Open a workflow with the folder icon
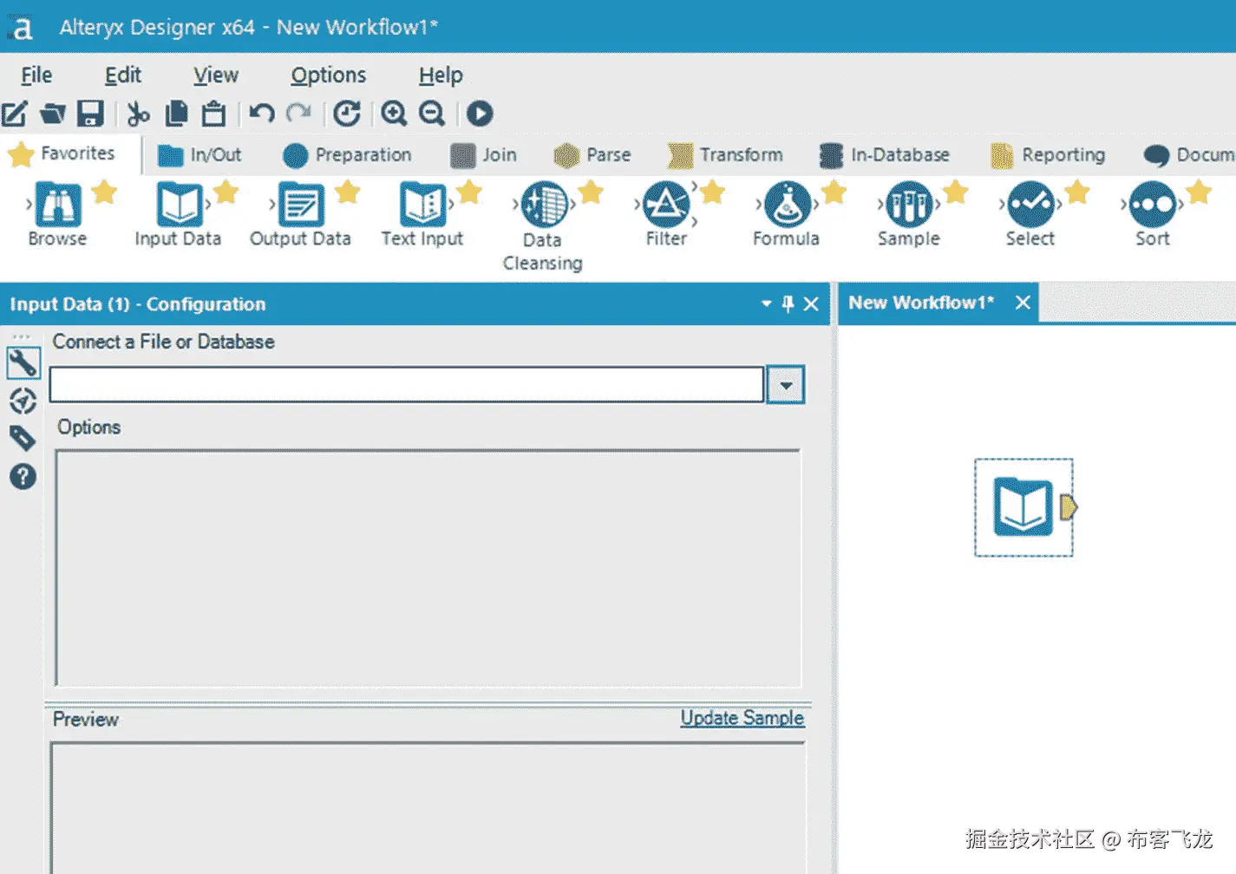This screenshot has width=1236, height=874. pos(53,114)
